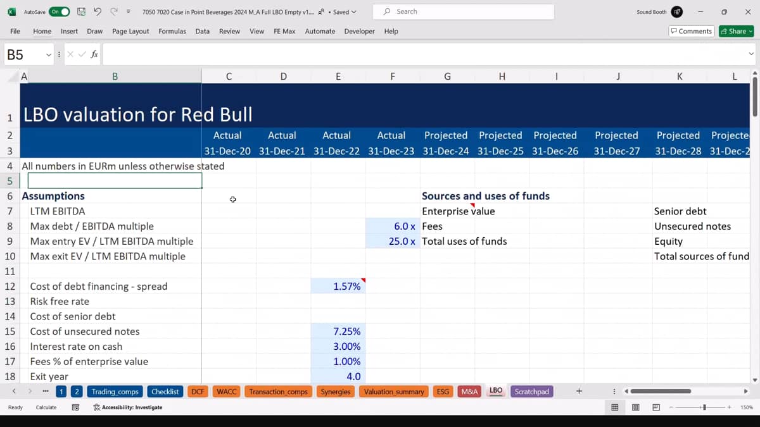
Task: Select column K header
Action: (x=680, y=77)
